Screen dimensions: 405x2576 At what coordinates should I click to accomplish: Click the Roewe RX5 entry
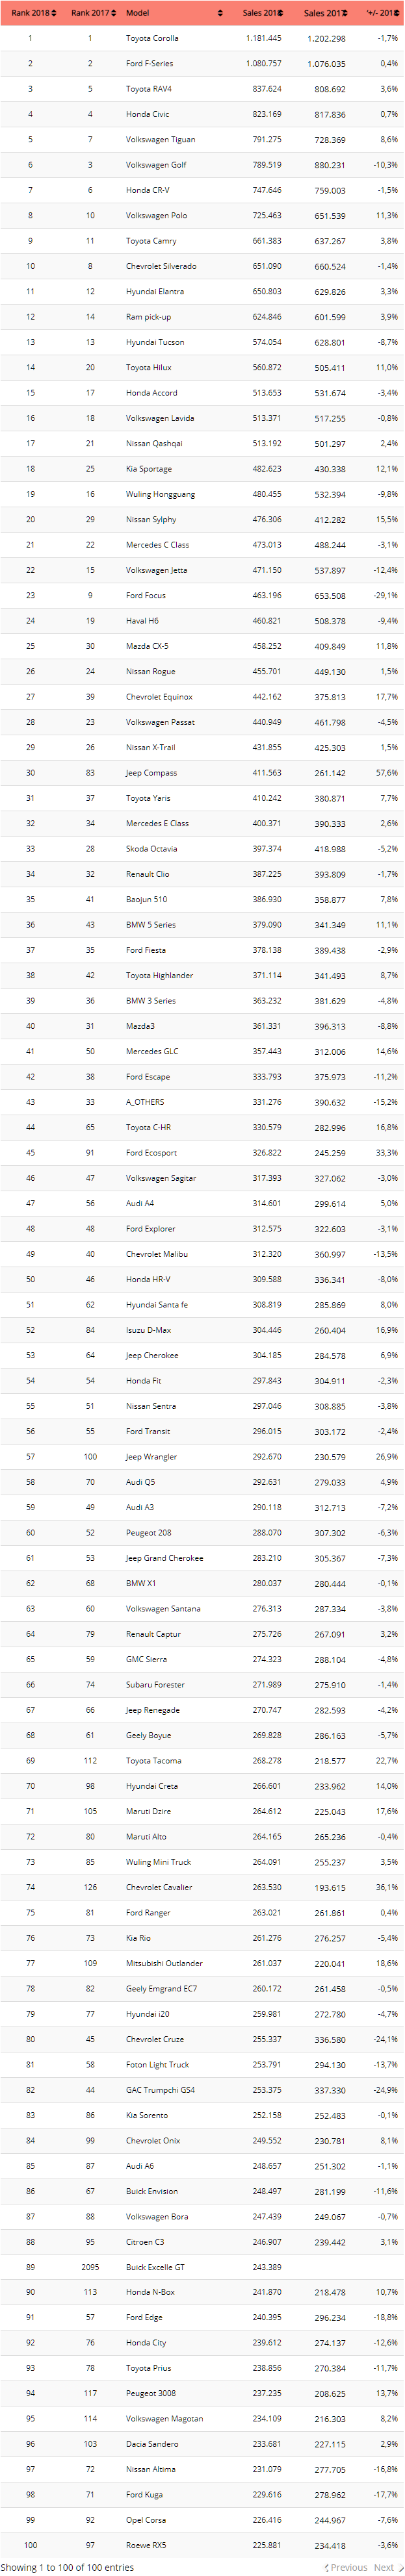(202, 2545)
